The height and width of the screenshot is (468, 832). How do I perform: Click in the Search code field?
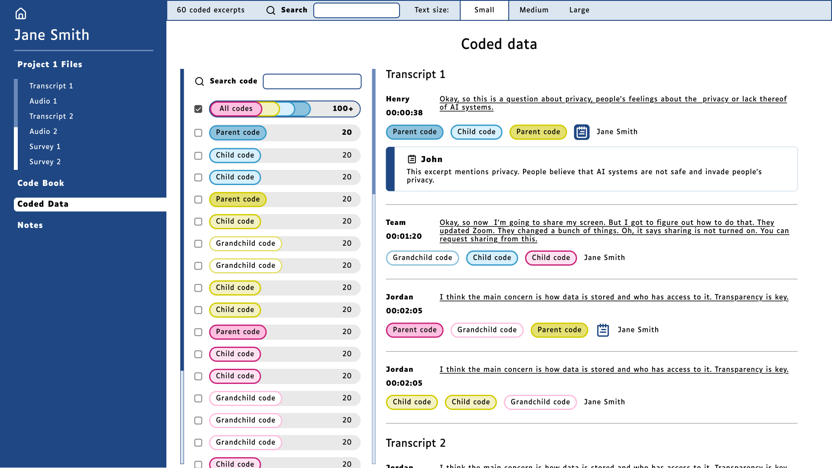(312, 81)
